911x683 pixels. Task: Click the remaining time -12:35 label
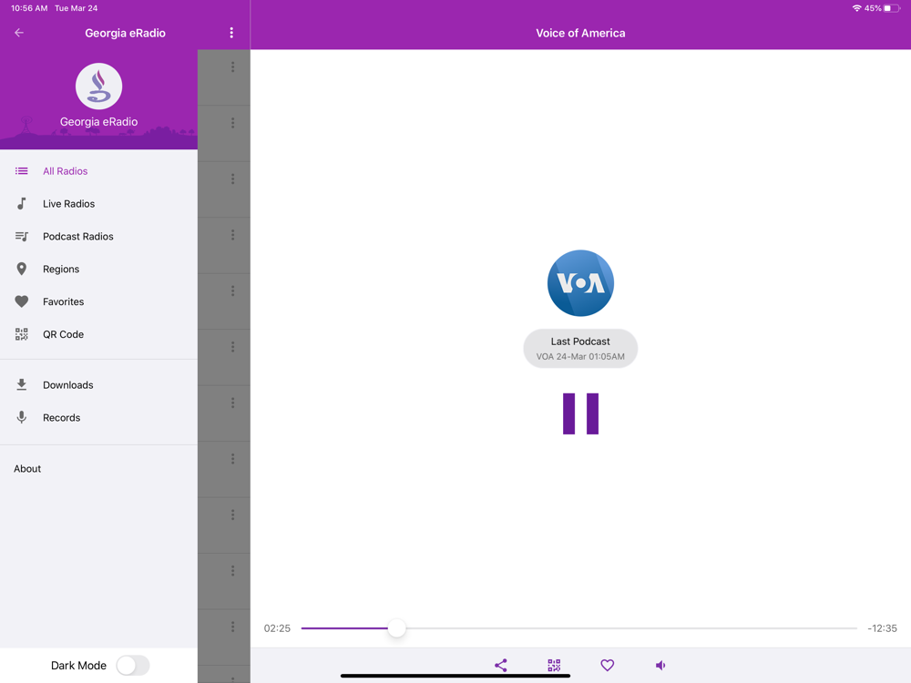pyautogui.click(x=882, y=628)
